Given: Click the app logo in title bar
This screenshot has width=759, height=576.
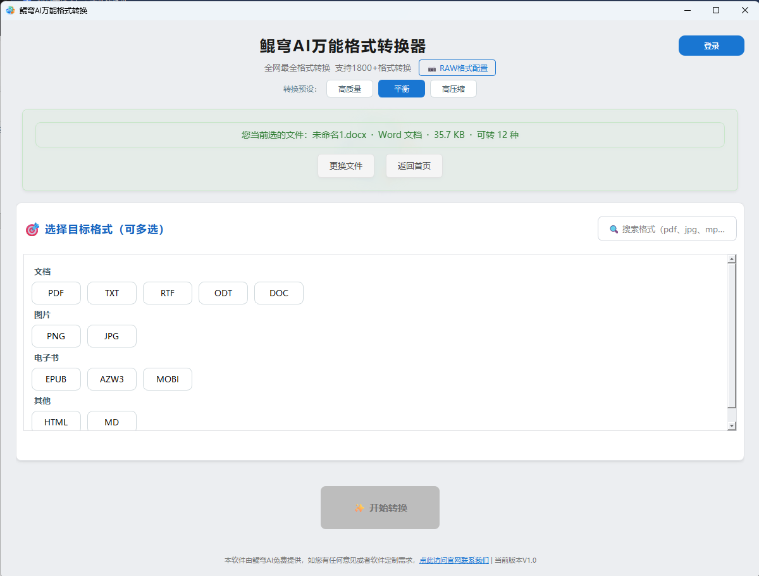Looking at the screenshot, I should pyautogui.click(x=10, y=10).
